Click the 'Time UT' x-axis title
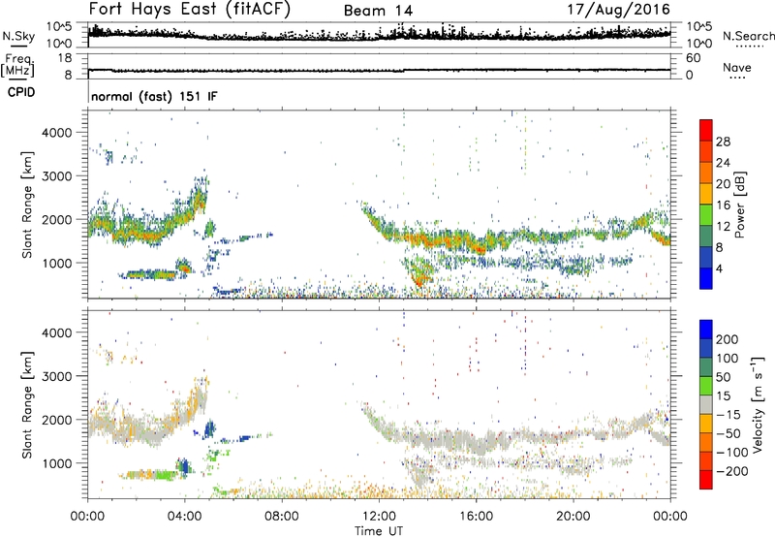This screenshot has width=775, height=537. click(x=379, y=531)
